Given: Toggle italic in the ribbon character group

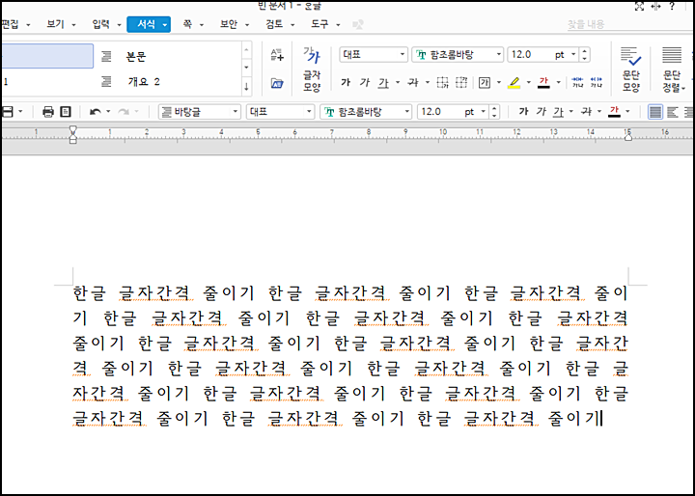Looking at the screenshot, I should (364, 82).
